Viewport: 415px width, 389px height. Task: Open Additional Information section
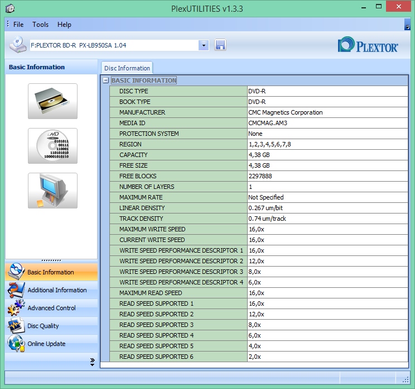pyautogui.click(x=57, y=290)
